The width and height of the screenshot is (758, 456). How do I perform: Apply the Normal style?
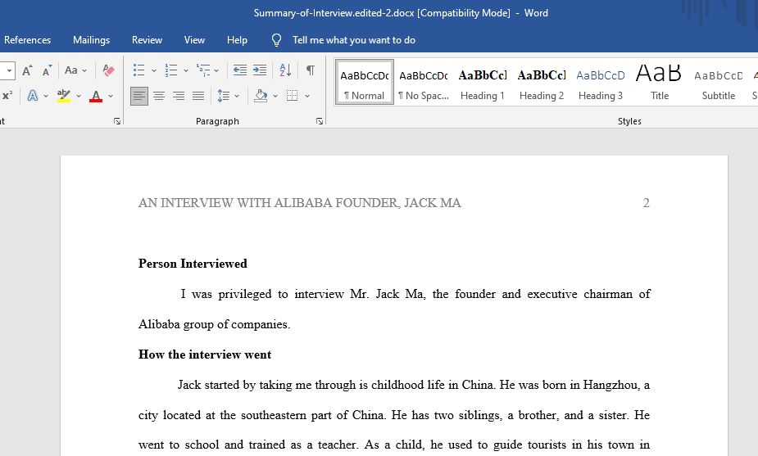pyautogui.click(x=365, y=82)
